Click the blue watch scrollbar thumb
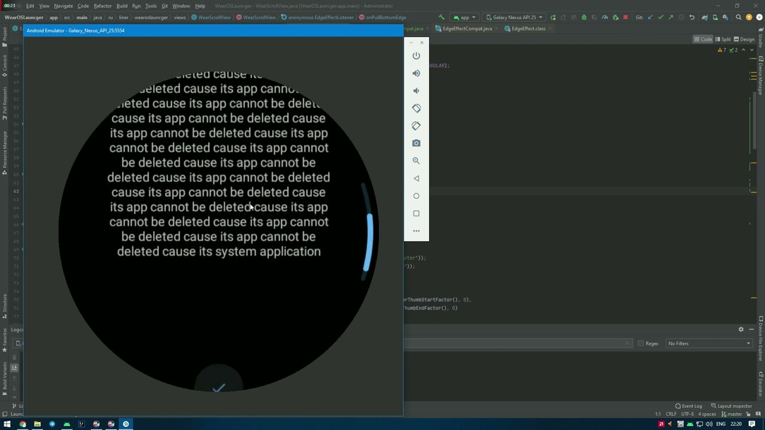 369,243
